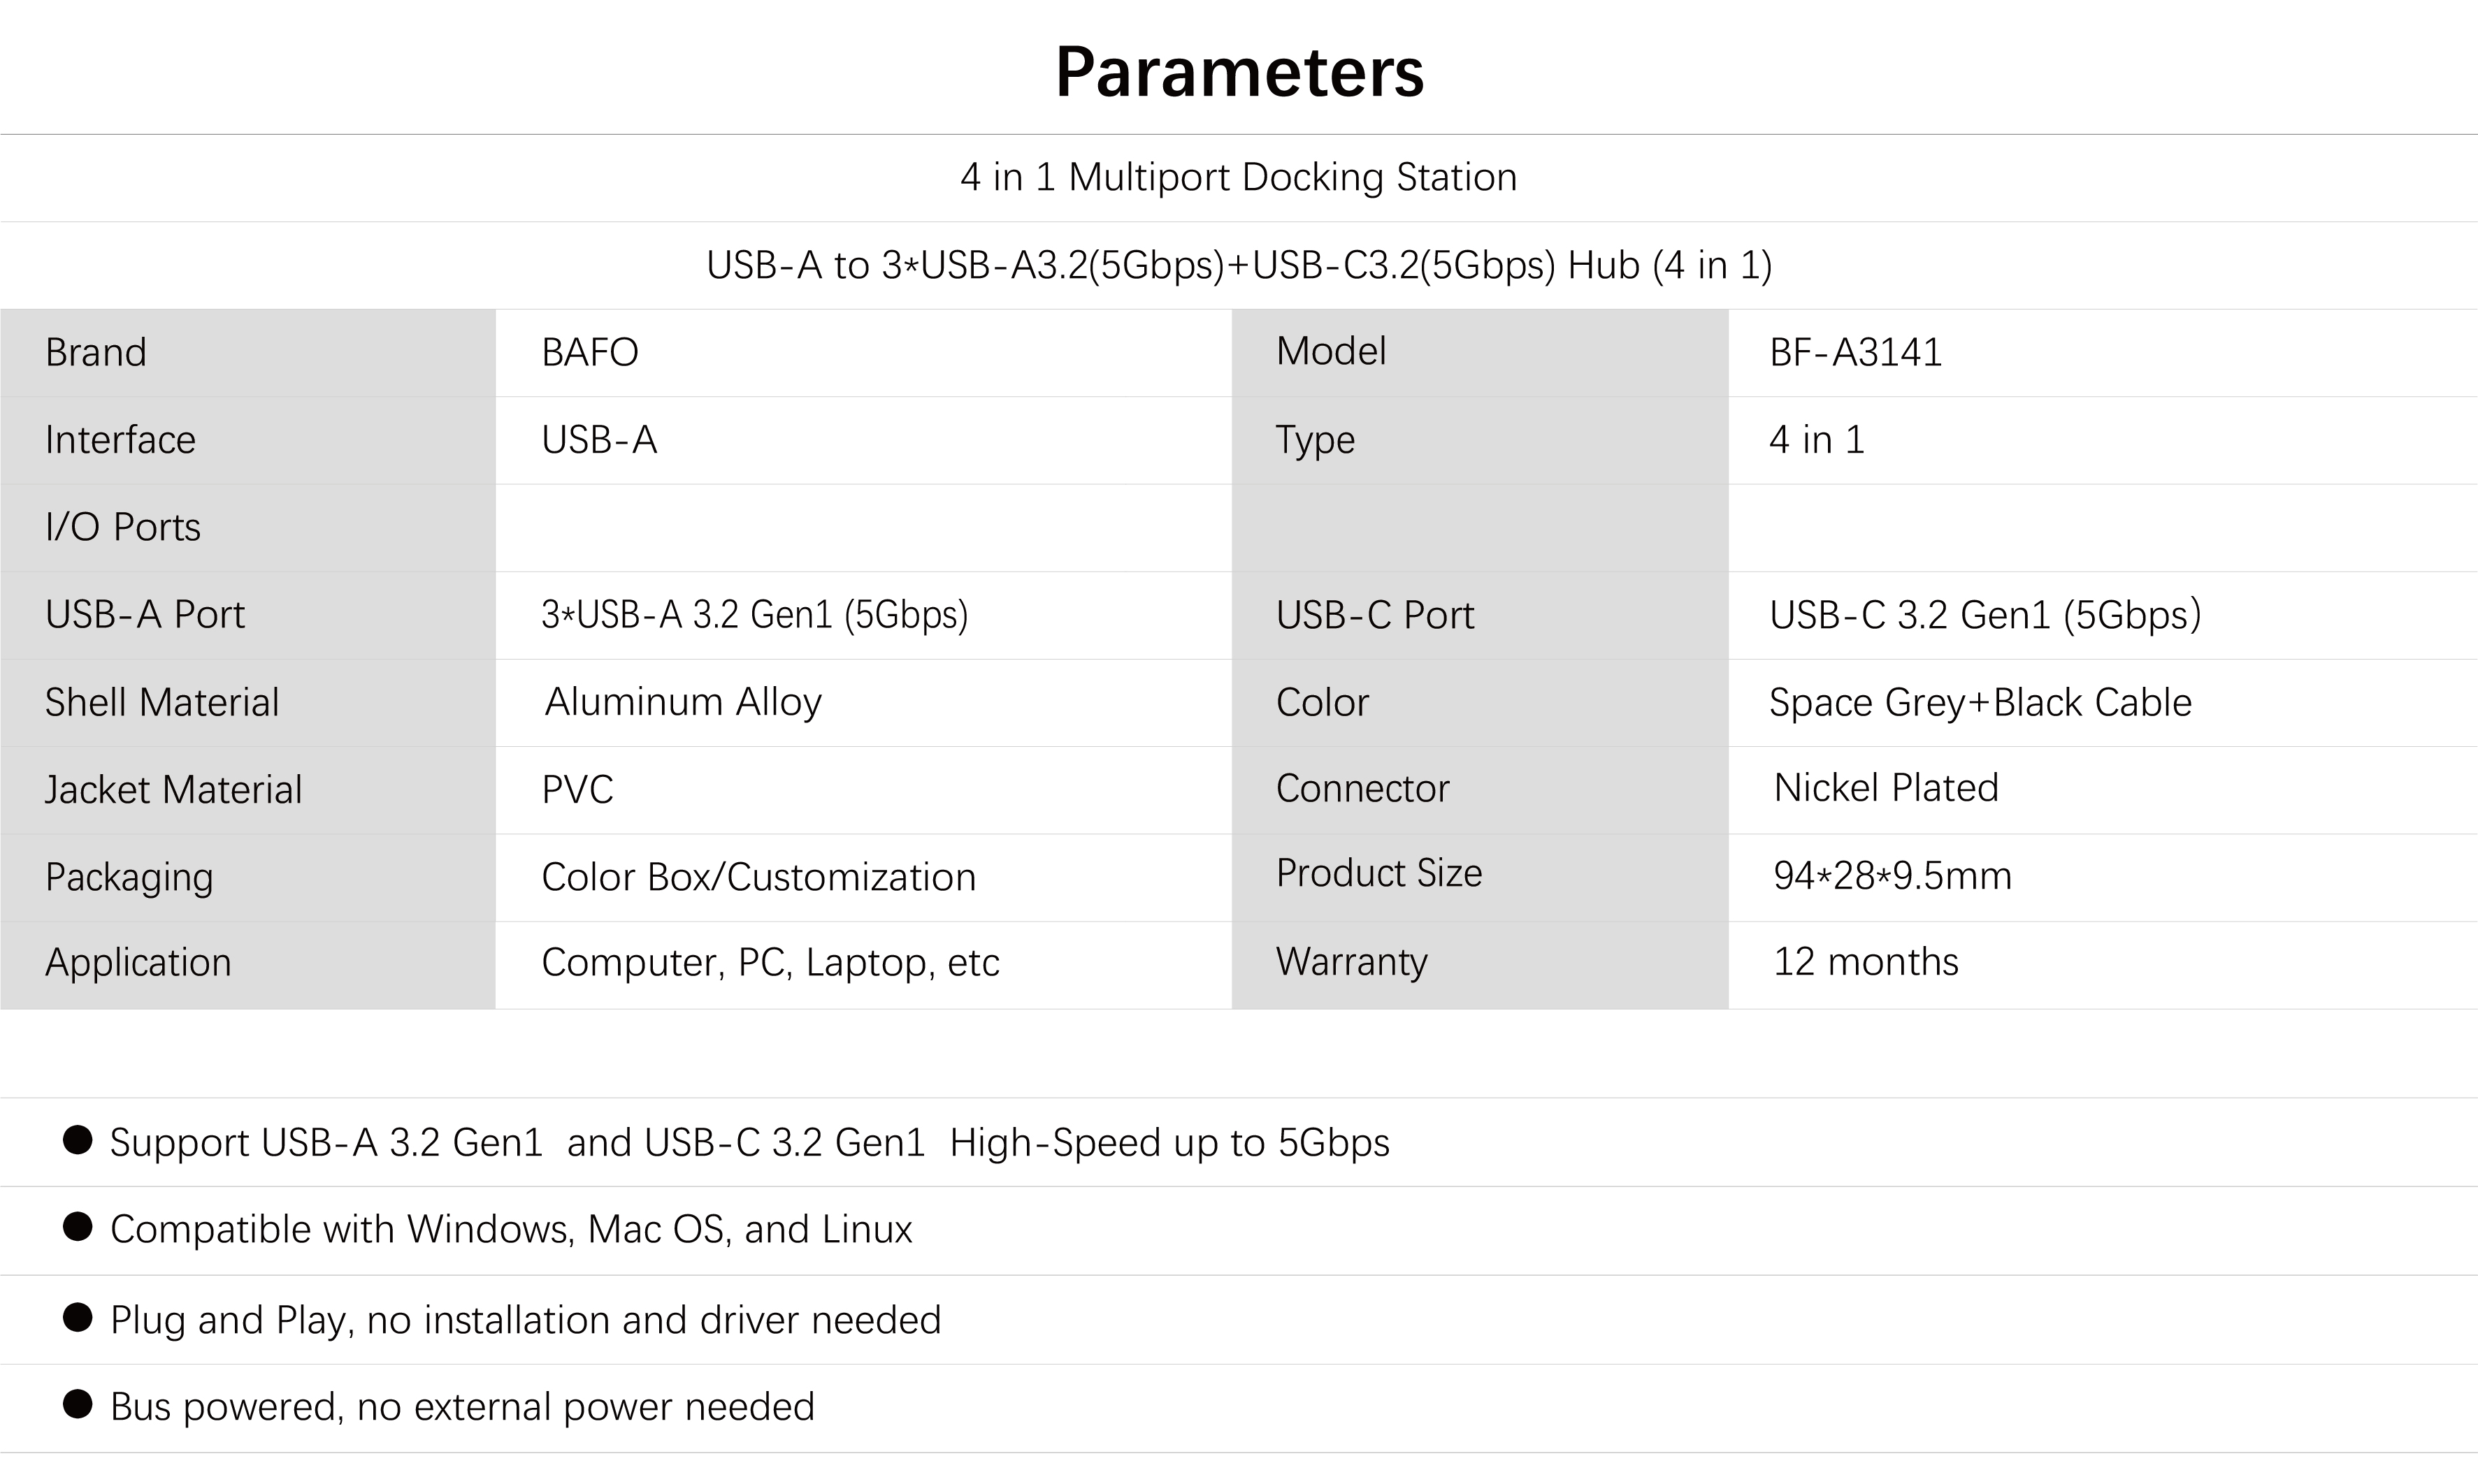Select the Aluminum Alloy value
The height and width of the screenshot is (1484, 2478).
tap(683, 702)
